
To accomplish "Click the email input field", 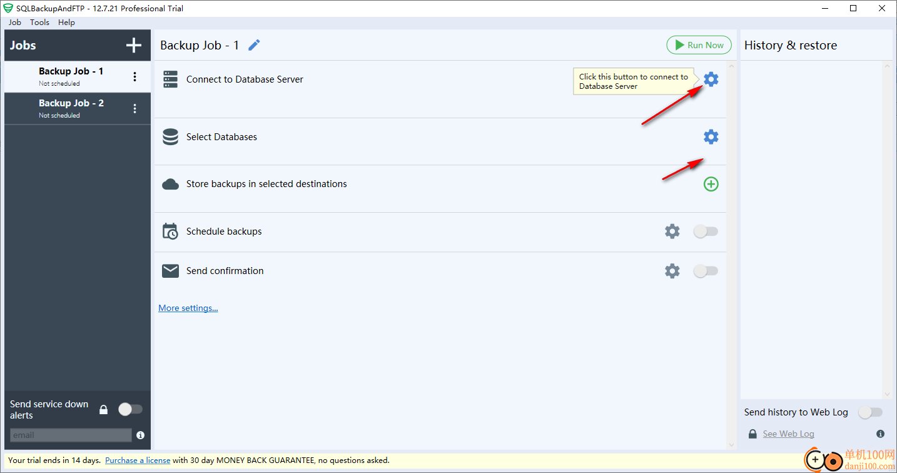I will point(71,435).
